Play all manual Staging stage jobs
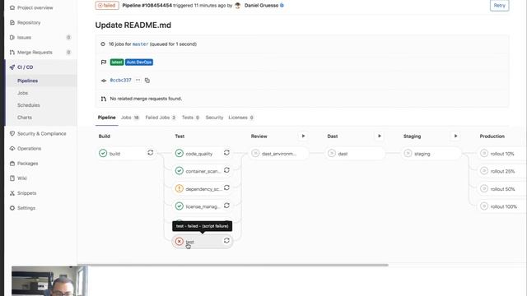Viewport: 527px width, 296px height. click(x=455, y=136)
